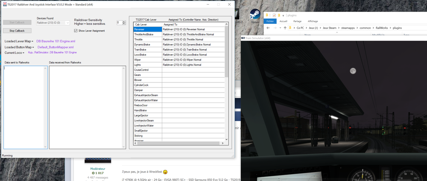Click the folder icon in Explorer address bar

[291, 28]
